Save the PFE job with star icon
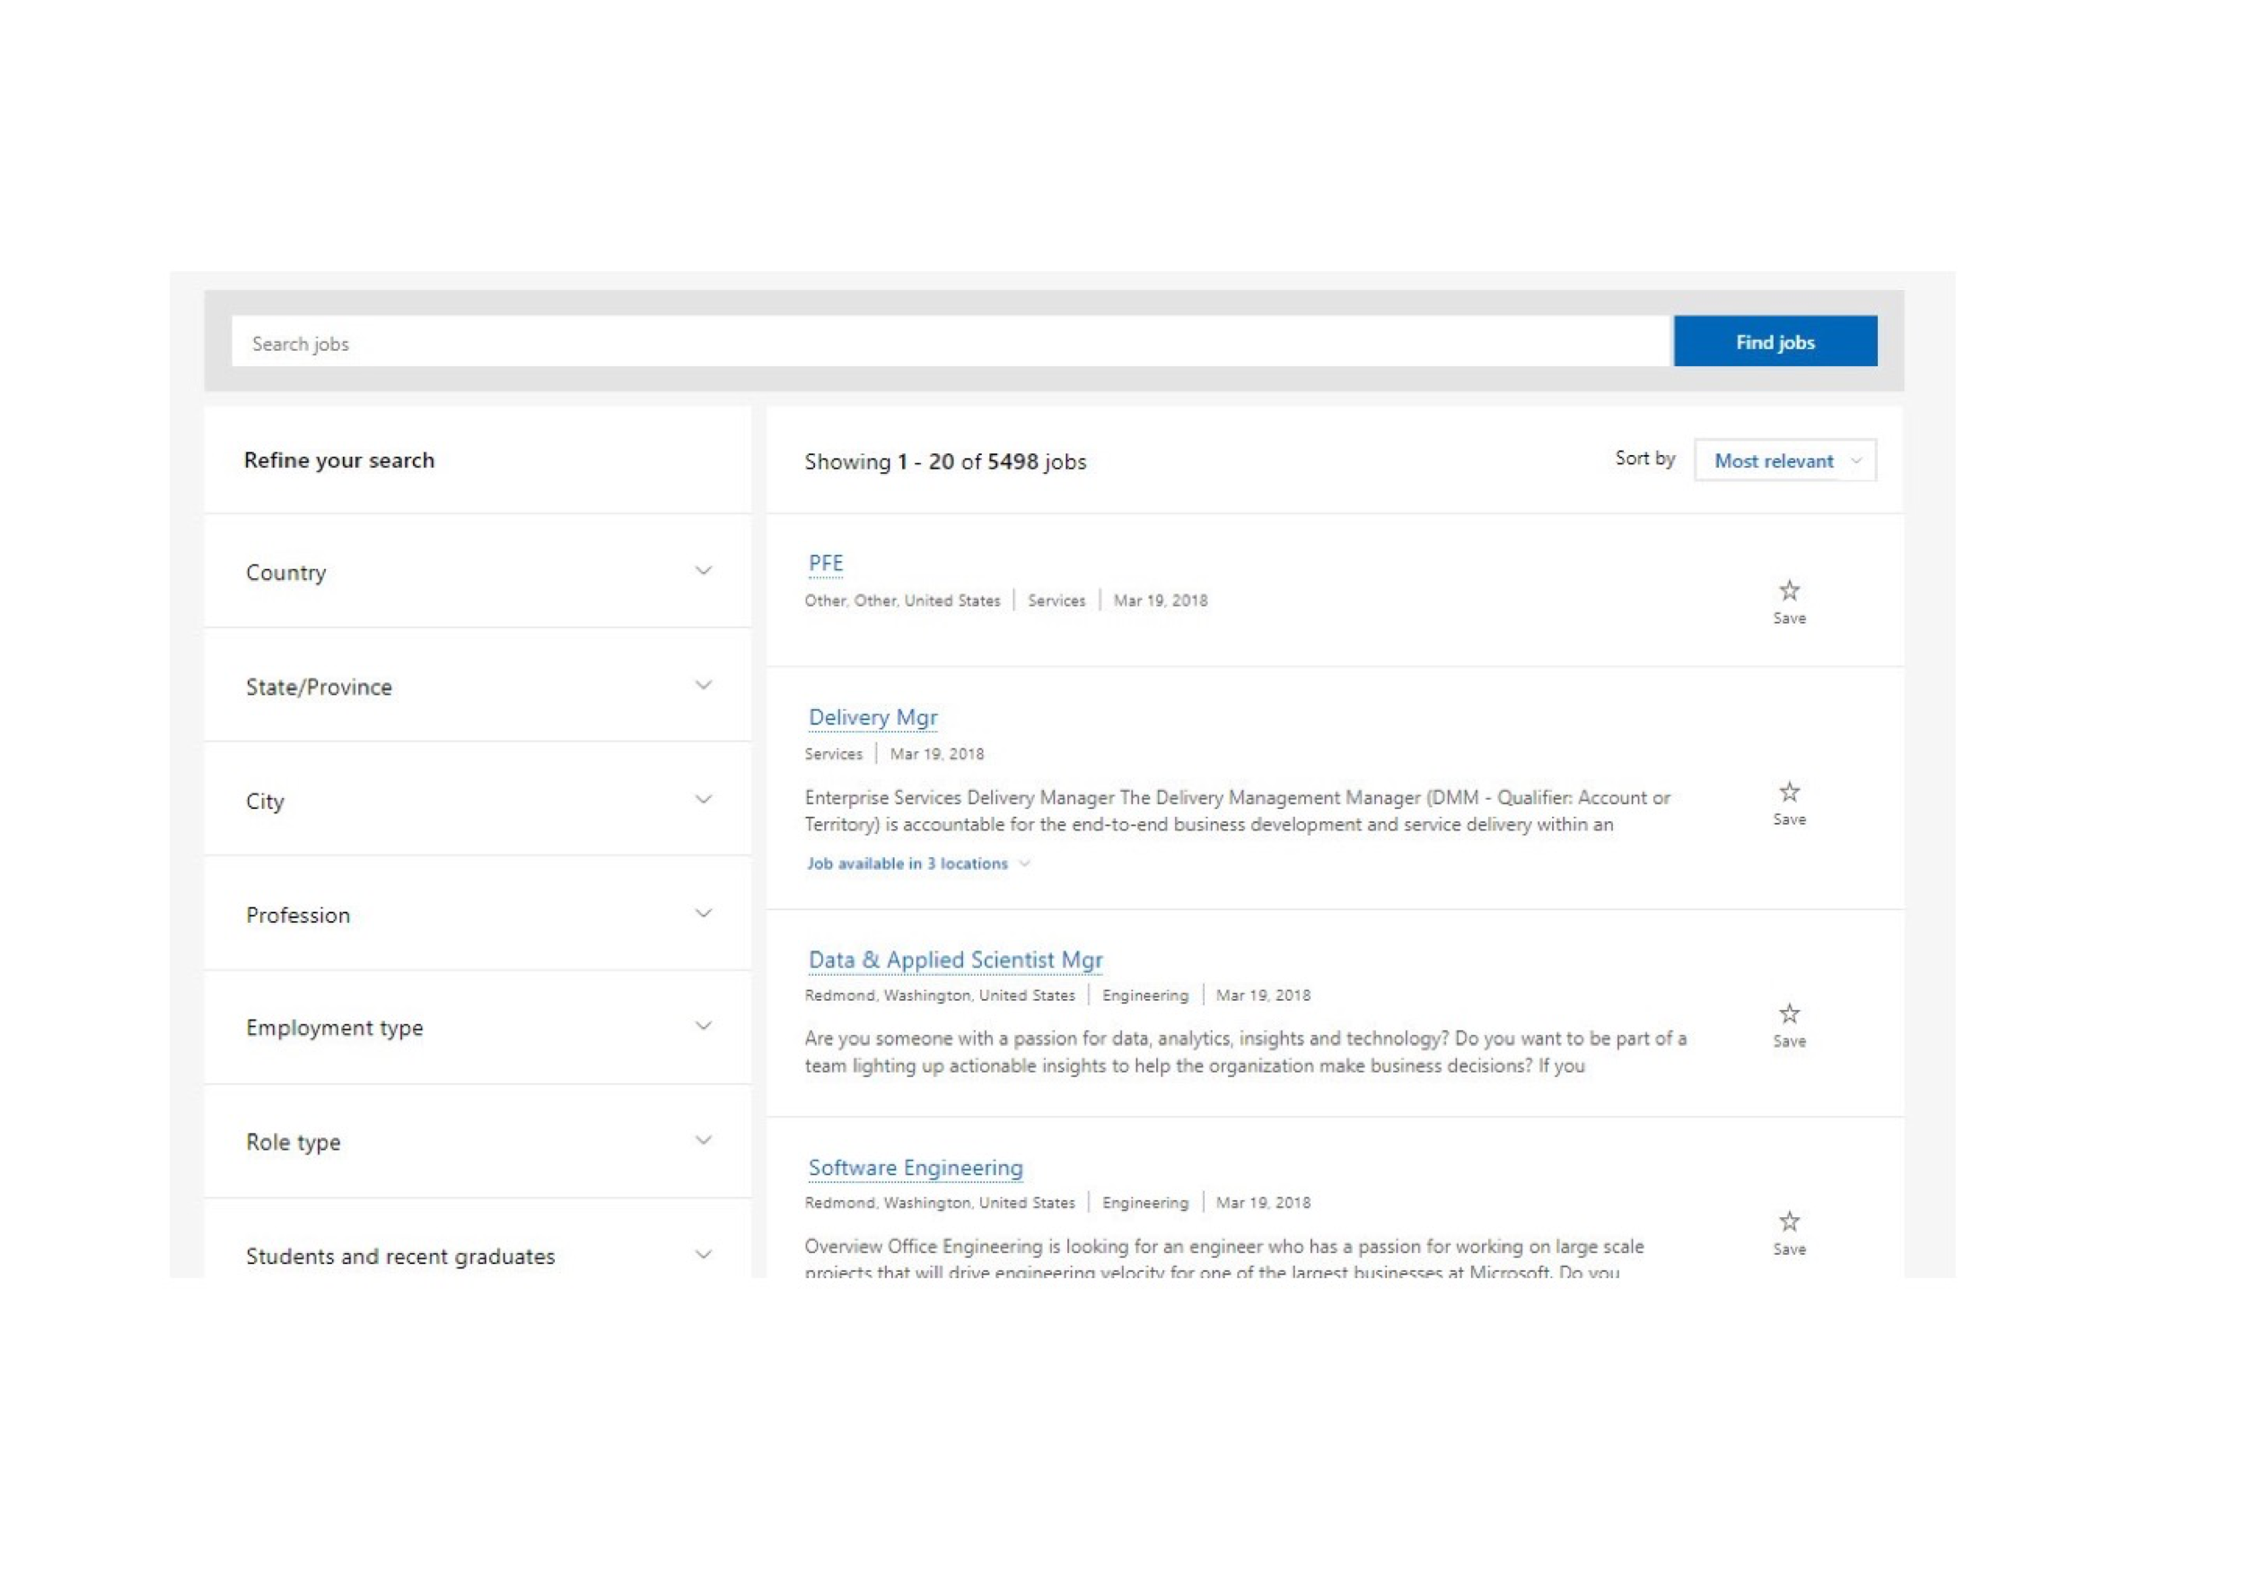The width and height of the screenshot is (2244, 1596). pyautogui.click(x=1789, y=601)
